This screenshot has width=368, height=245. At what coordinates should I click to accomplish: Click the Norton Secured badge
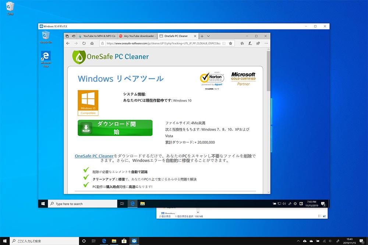(212, 79)
